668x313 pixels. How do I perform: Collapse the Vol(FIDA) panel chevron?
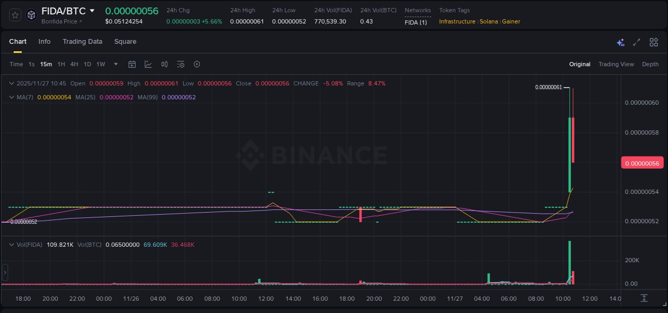click(12, 245)
